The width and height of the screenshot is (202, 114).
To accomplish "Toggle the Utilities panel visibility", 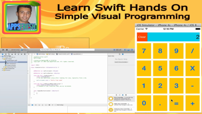I will pos(131,50).
